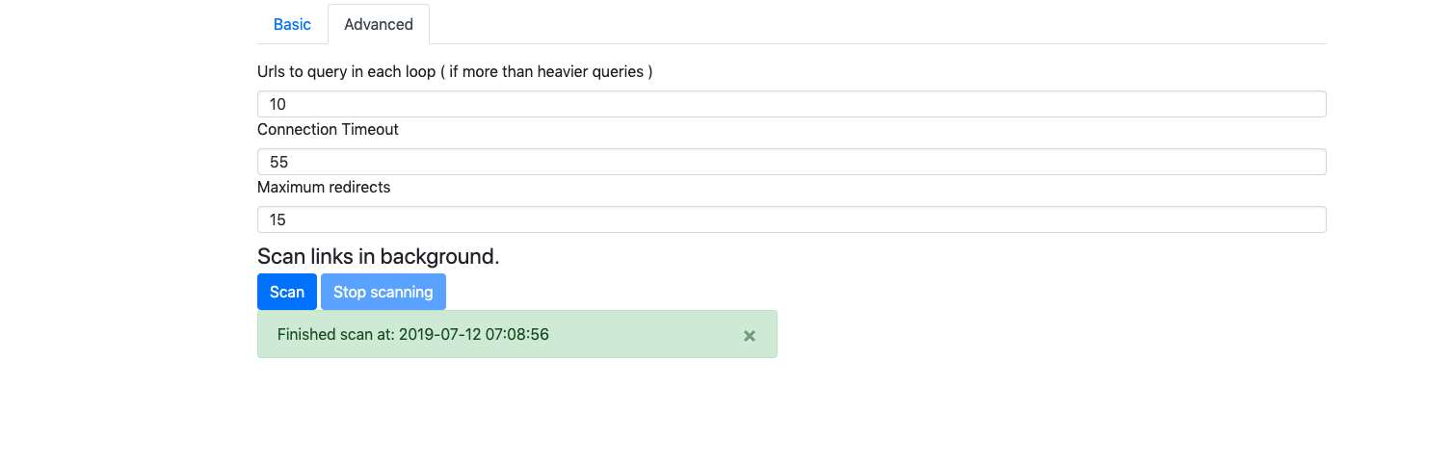This screenshot has height=464, width=1453.
Task: Select the Advanced tab
Action: [x=379, y=24]
